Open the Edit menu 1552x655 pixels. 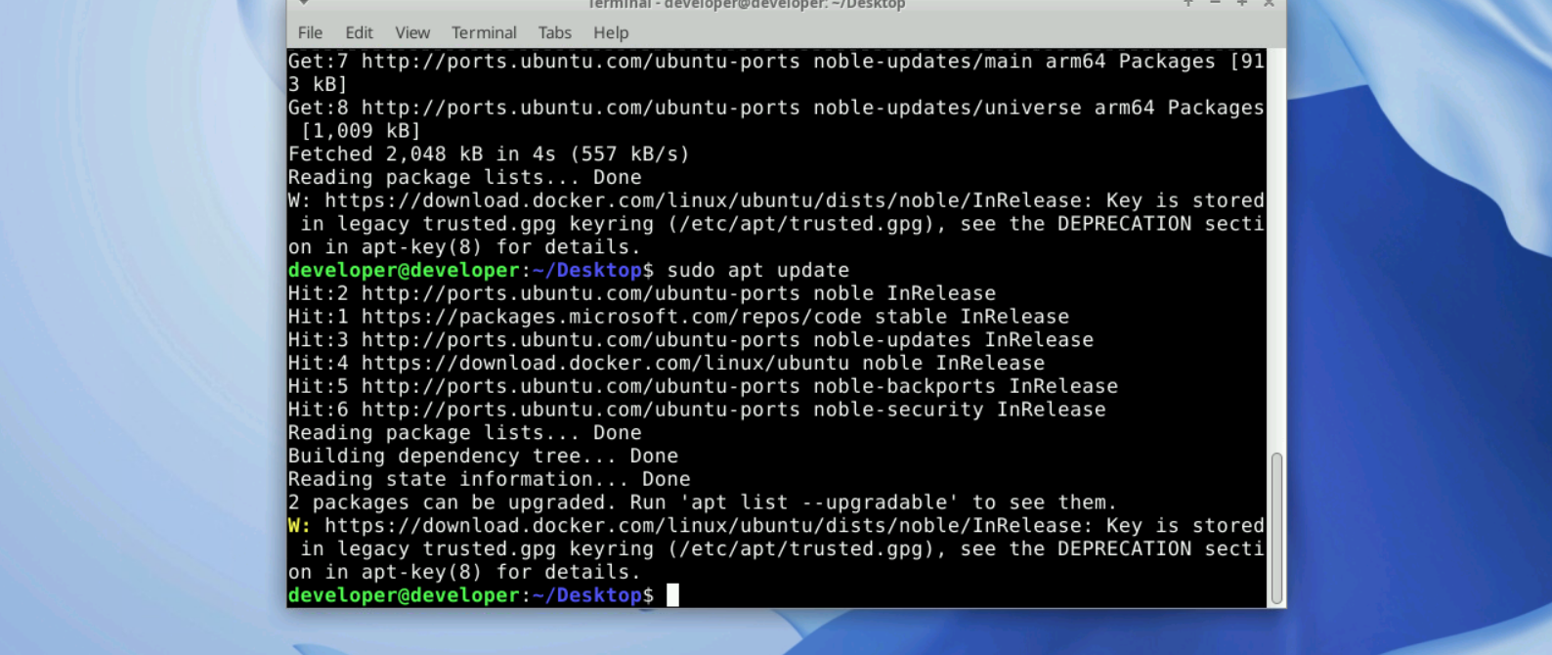(x=359, y=32)
